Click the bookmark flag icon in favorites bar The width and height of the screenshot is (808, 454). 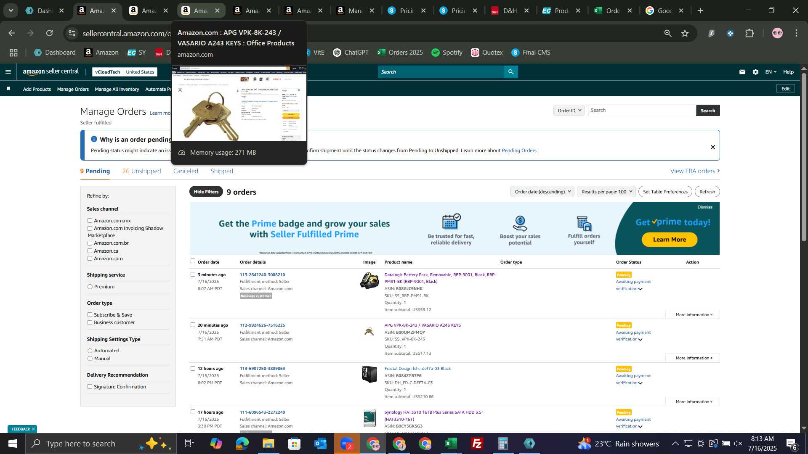tap(8, 89)
